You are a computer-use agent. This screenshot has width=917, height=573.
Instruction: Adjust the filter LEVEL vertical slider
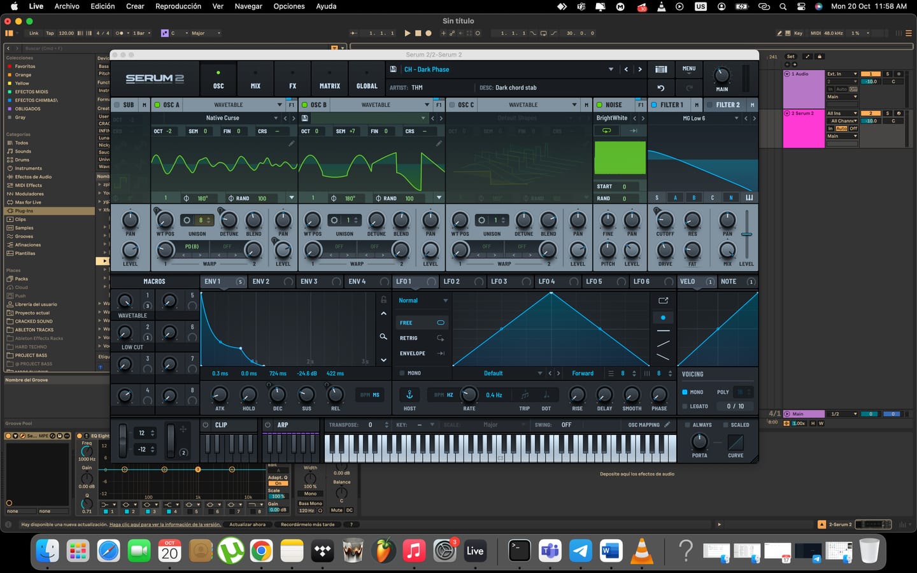click(x=746, y=234)
